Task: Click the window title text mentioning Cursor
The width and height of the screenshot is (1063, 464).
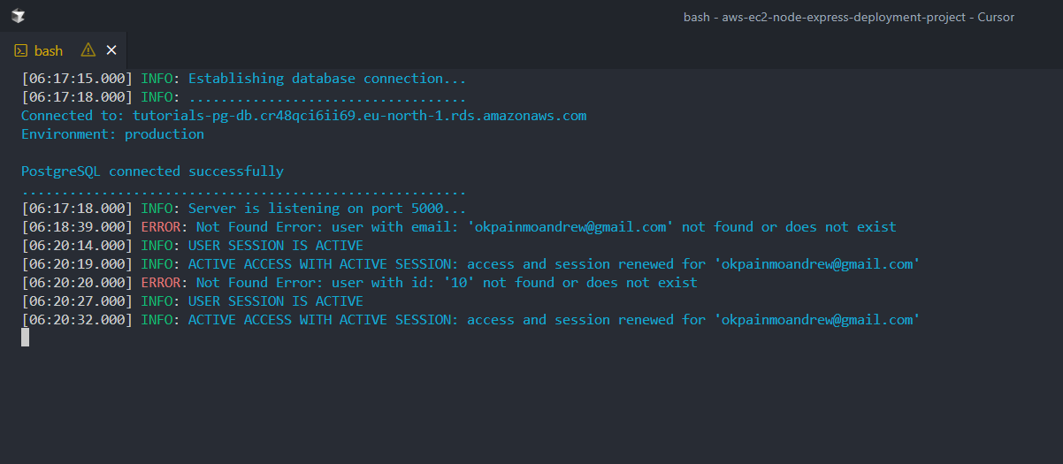Action: [x=848, y=17]
